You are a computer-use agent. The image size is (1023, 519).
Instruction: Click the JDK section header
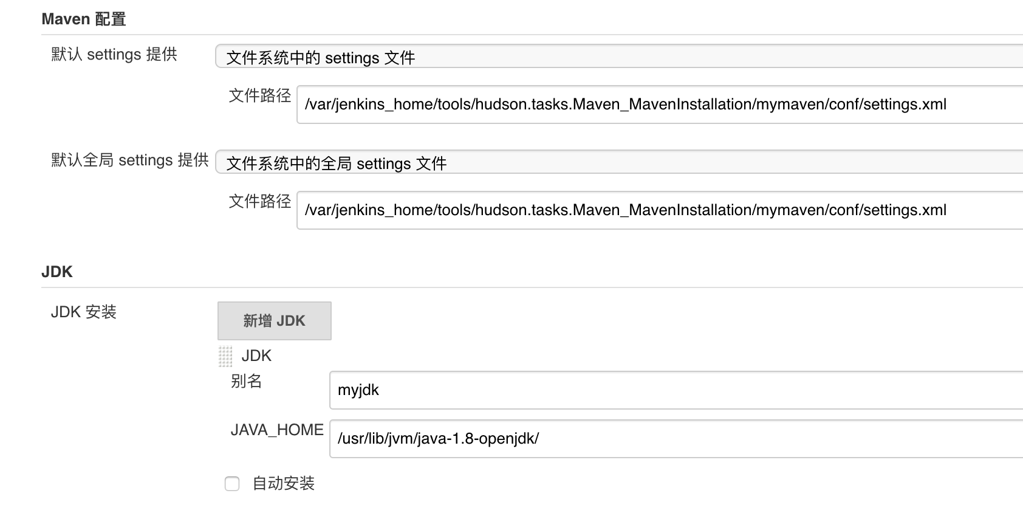pyautogui.click(x=57, y=272)
